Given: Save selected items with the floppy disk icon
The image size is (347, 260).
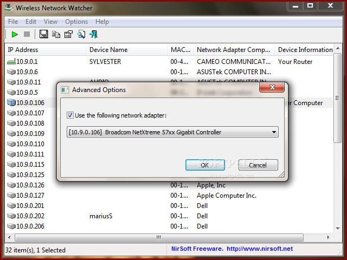Looking at the screenshot, I should [x=44, y=35].
